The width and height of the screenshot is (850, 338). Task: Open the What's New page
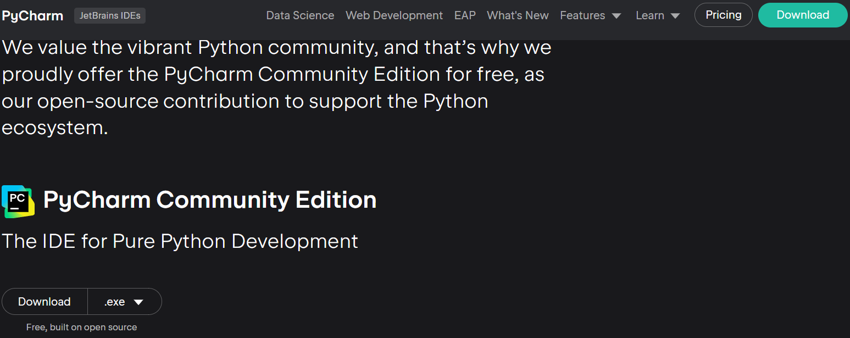click(518, 15)
